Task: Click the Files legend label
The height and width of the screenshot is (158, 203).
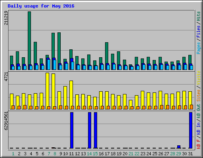Action: pyautogui.click(x=198, y=32)
